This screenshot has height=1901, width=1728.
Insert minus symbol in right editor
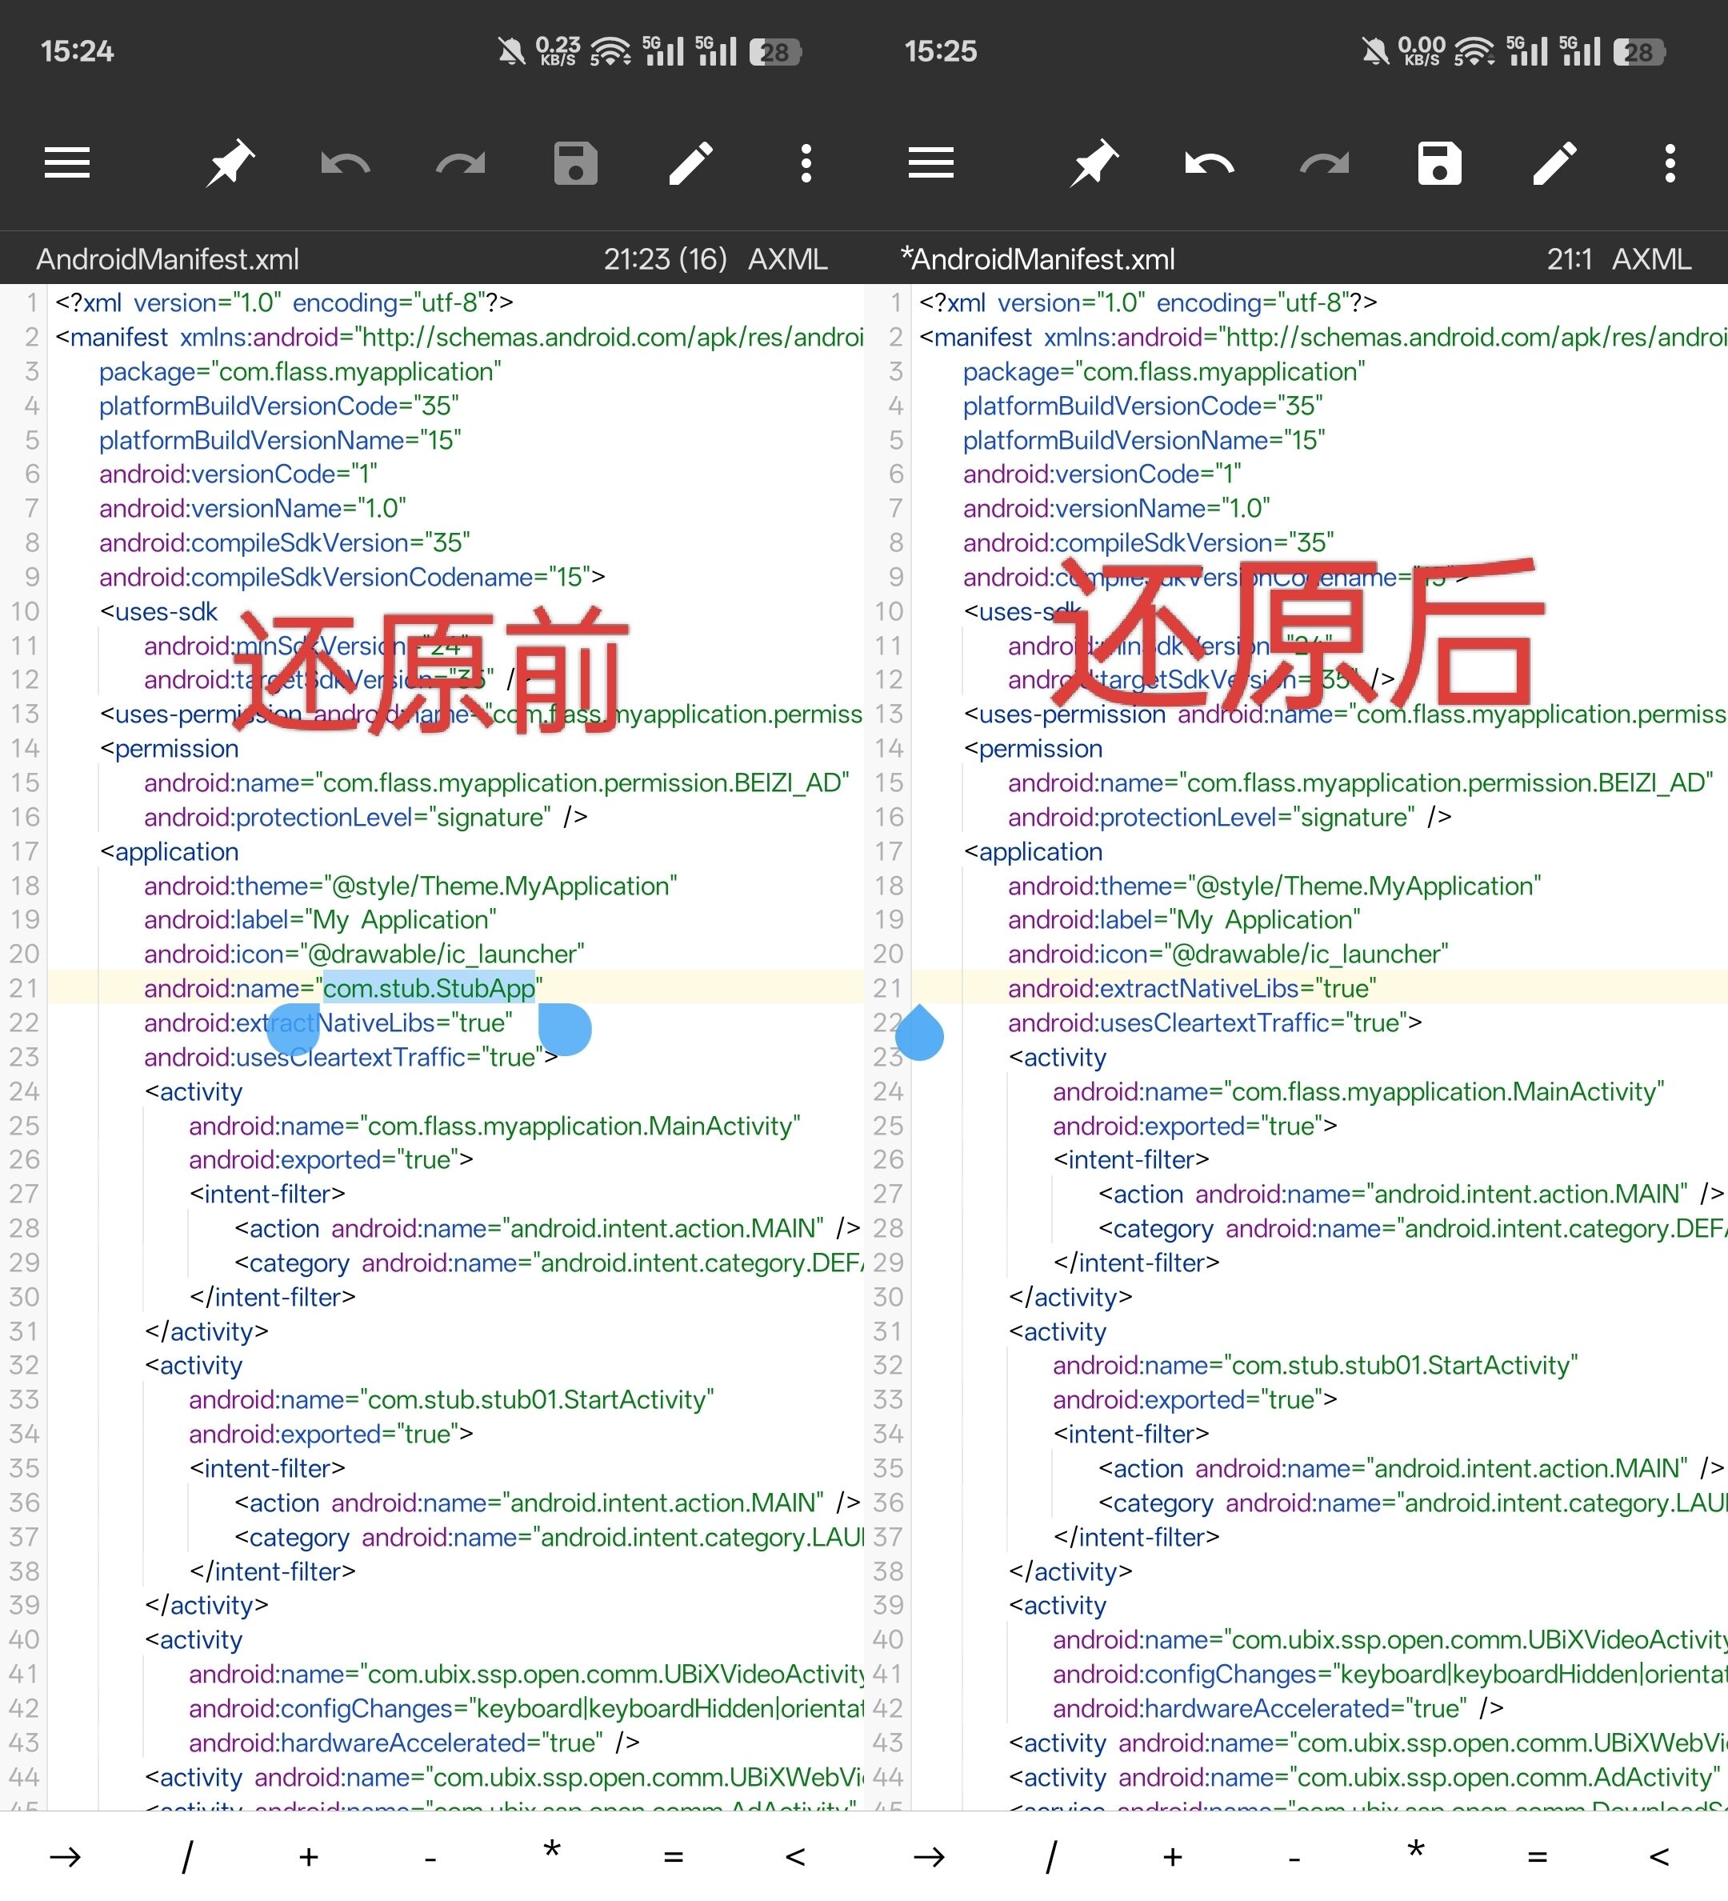1294,1859
